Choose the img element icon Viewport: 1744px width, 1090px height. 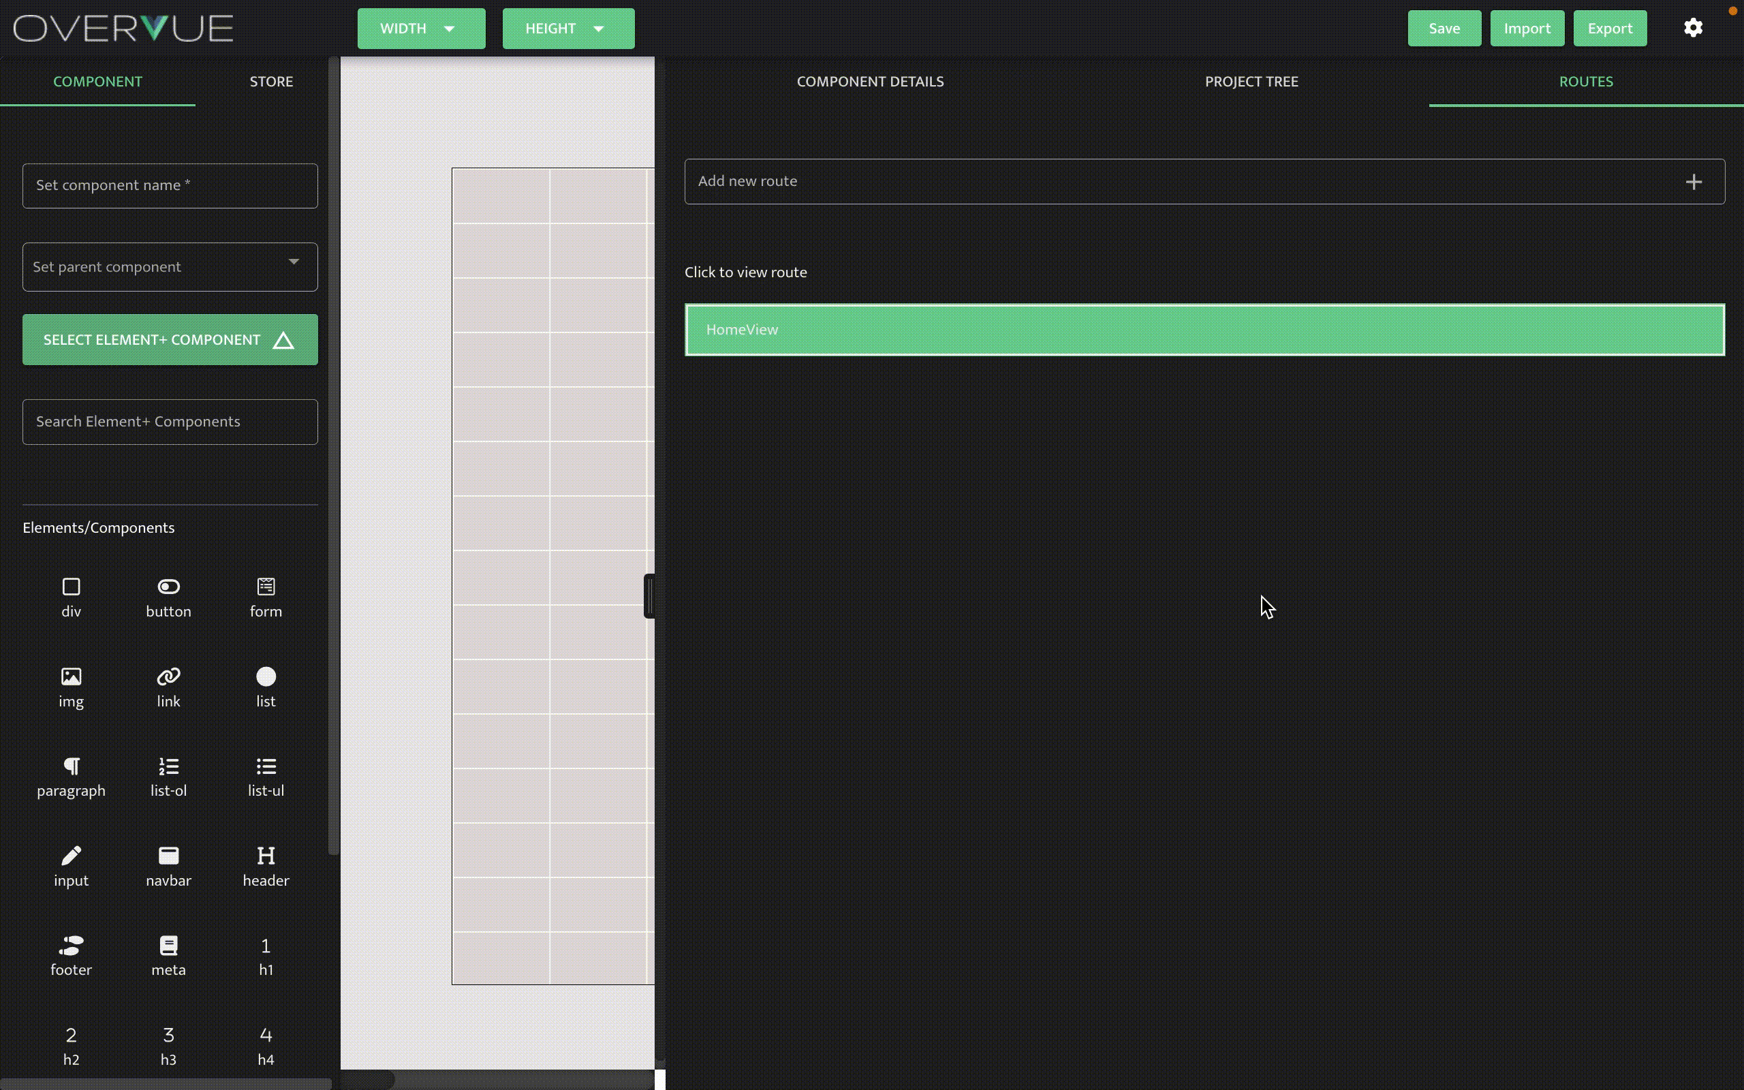[x=71, y=686]
